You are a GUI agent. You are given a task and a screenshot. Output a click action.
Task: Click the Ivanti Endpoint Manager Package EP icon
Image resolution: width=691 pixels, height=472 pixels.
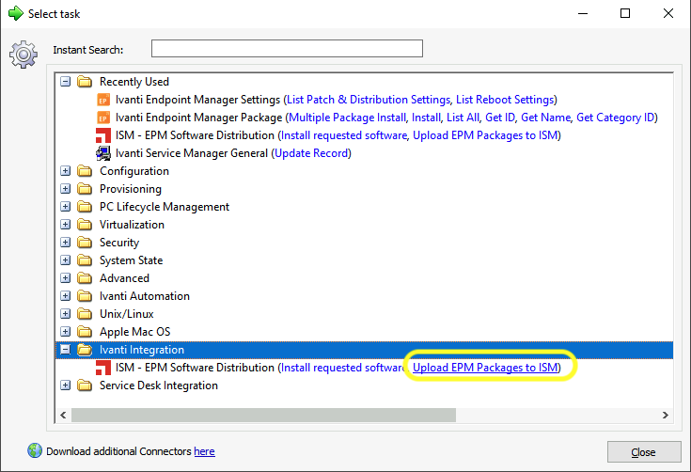[103, 118]
